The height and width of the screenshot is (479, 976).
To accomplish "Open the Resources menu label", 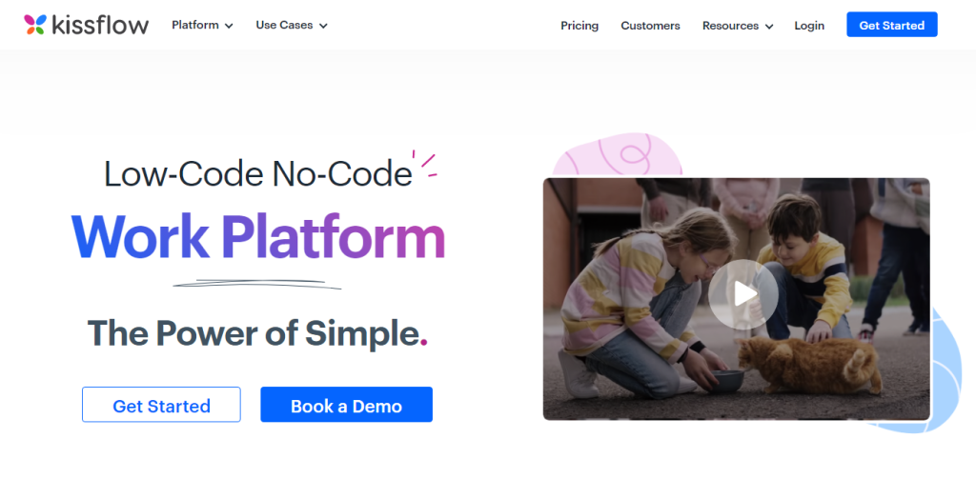I will tap(730, 26).
